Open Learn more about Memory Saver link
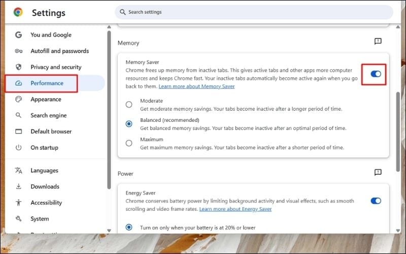This screenshot has height=254, width=406. point(196,86)
